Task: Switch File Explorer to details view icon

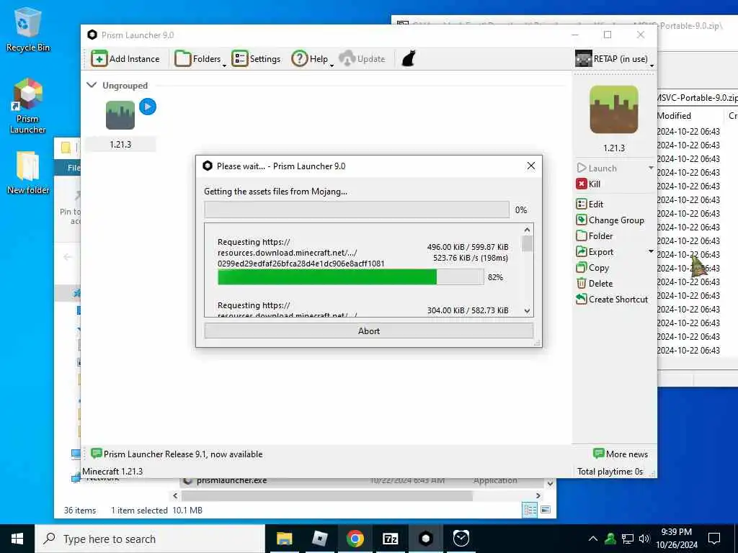Action: pyautogui.click(x=530, y=510)
